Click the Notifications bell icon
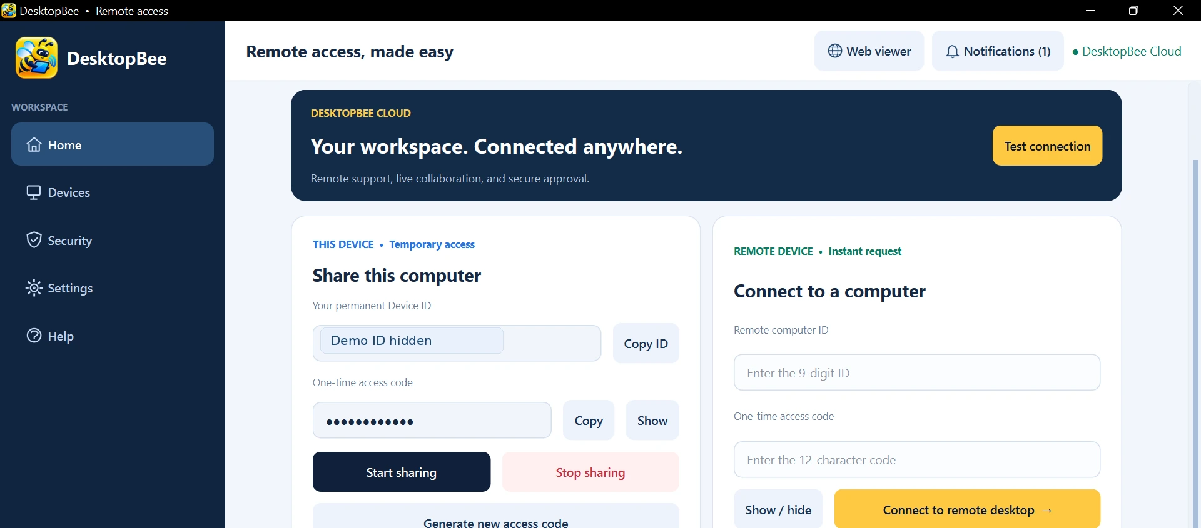The height and width of the screenshot is (528, 1201). pos(952,51)
